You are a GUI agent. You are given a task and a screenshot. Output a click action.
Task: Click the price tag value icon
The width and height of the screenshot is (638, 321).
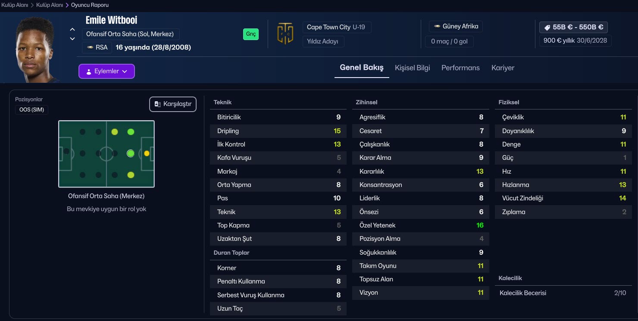547,27
